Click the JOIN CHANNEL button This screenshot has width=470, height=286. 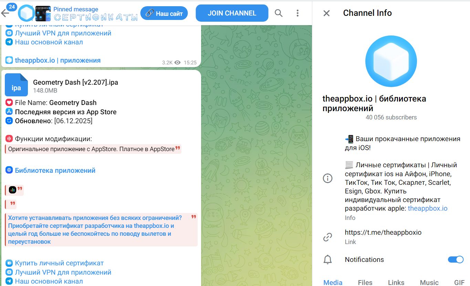point(231,13)
